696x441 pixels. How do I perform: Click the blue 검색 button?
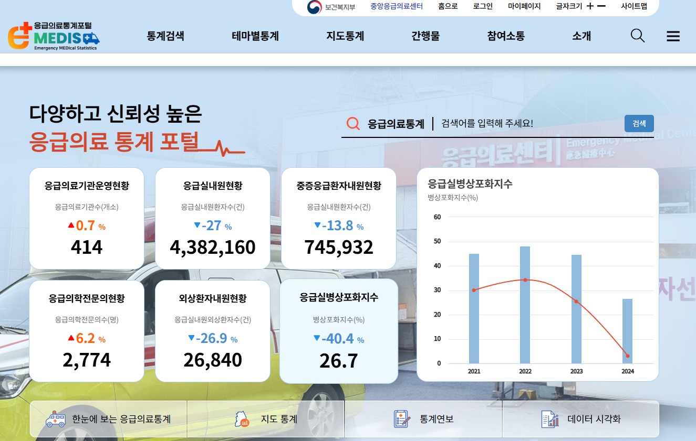639,124
